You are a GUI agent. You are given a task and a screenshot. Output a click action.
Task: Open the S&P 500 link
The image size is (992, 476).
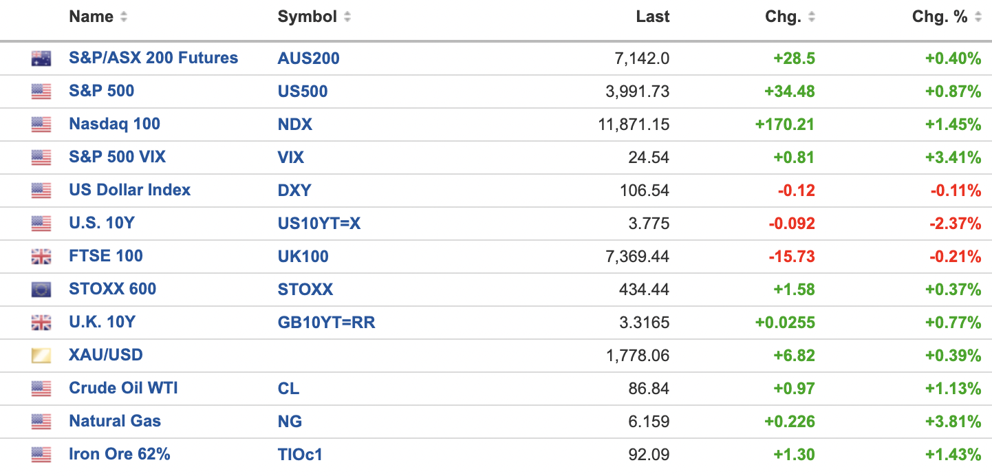101,91
